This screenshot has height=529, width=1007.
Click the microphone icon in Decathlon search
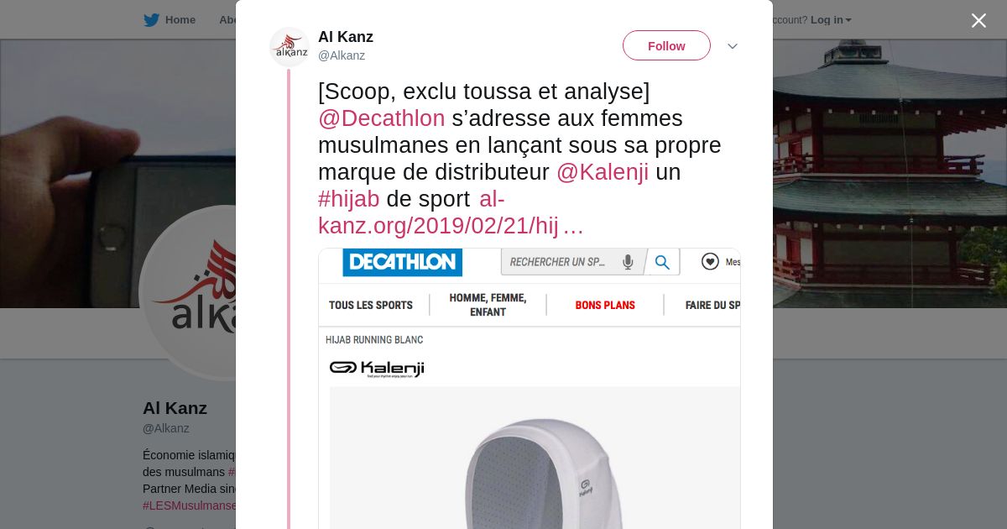point(628,262)
